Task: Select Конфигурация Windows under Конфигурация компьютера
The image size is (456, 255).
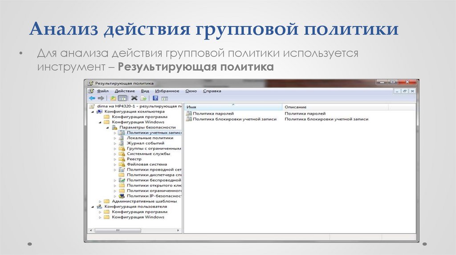Action: [x=138, y=122]
